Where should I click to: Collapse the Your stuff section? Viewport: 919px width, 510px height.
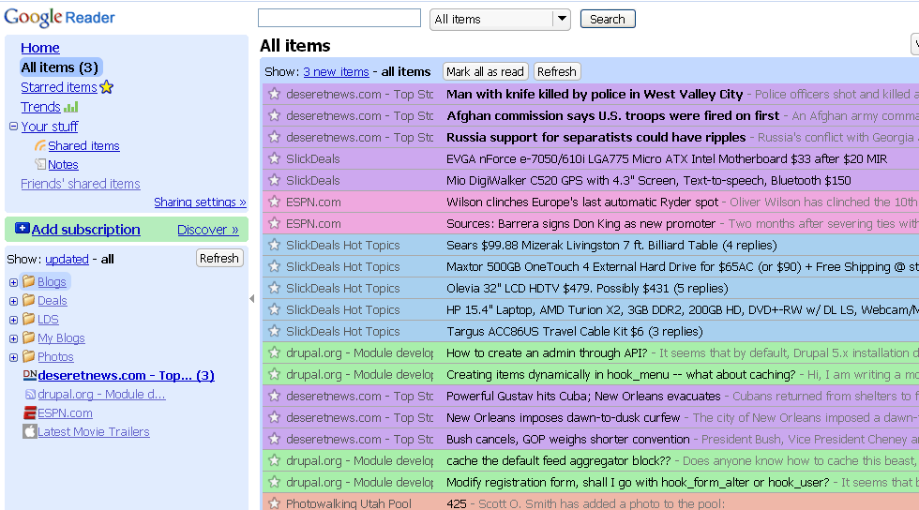tap(13, 126)
